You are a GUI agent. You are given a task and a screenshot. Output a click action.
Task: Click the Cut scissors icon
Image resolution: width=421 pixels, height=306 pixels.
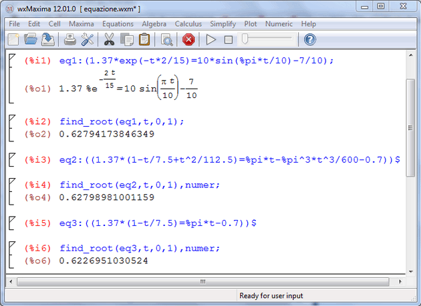click(109, 39)
